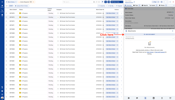Screen dimensions: 175x100
Task: Go to previous work order arrow
Action: click(x=165, y=2)
